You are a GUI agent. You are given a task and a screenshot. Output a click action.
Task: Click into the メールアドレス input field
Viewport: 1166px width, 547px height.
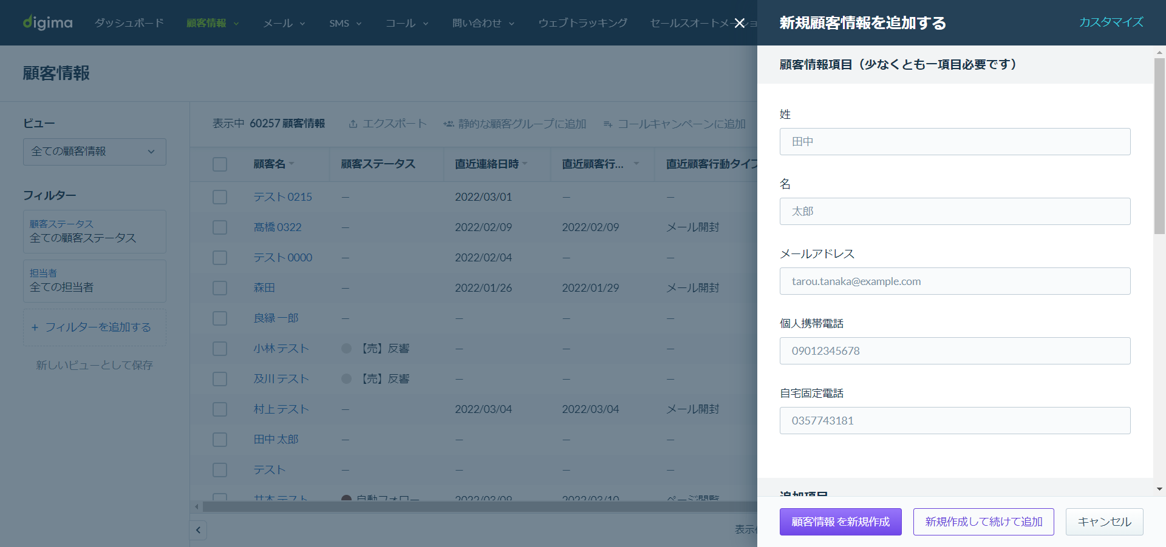tap(955, 281)
